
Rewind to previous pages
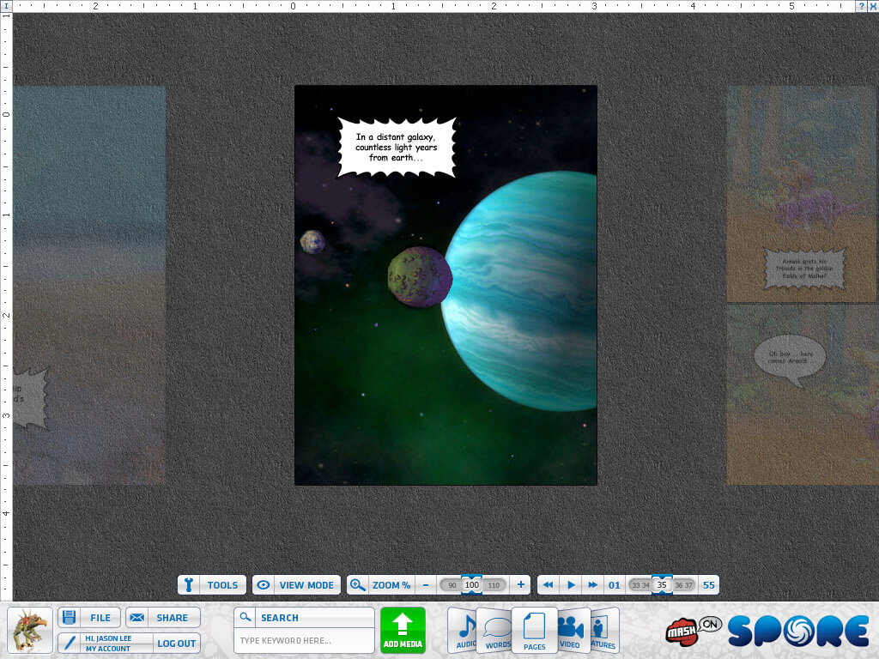[549, 585]
